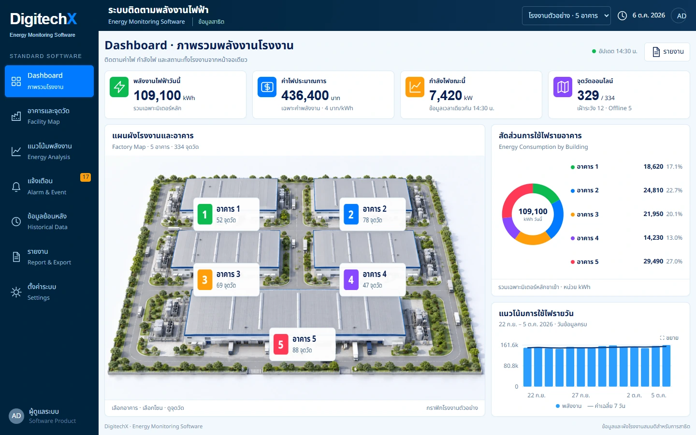Click the อาคาร 3 value 21,950
696x435 pixels.
(653, 214)
